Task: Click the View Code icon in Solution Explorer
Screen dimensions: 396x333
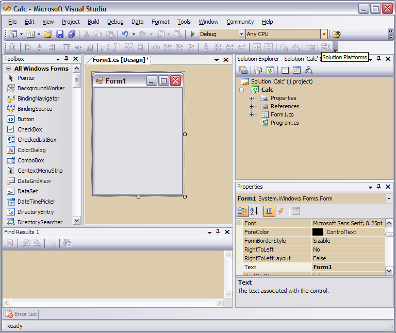Action: (x=285, y=70)
